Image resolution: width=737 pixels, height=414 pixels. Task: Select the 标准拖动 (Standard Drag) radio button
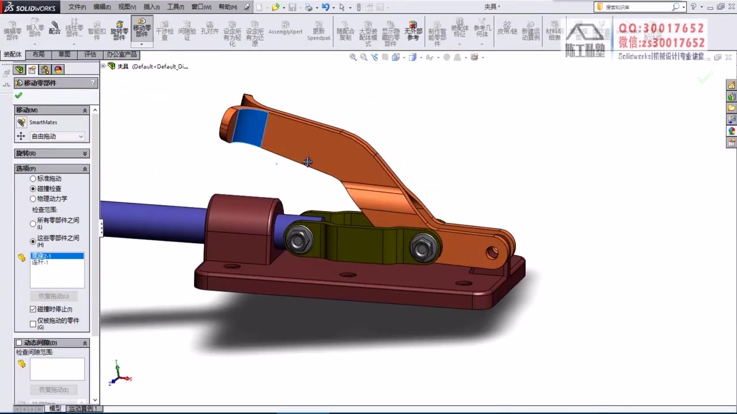[x=33, y=179]
